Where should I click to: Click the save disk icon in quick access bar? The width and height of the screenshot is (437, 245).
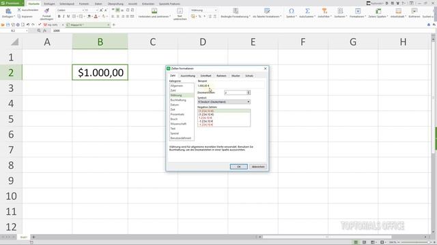pos(8,24)
